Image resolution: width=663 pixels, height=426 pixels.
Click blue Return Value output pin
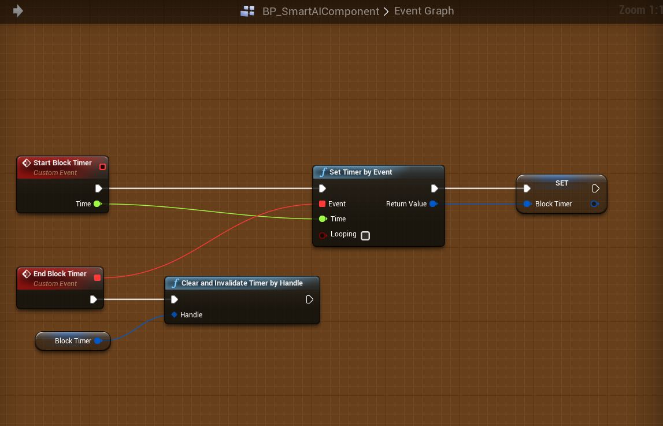(x=433, y=203)
